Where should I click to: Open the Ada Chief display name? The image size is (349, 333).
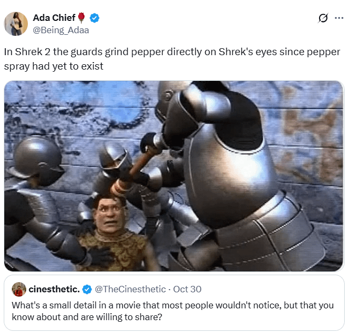point(54,18)
